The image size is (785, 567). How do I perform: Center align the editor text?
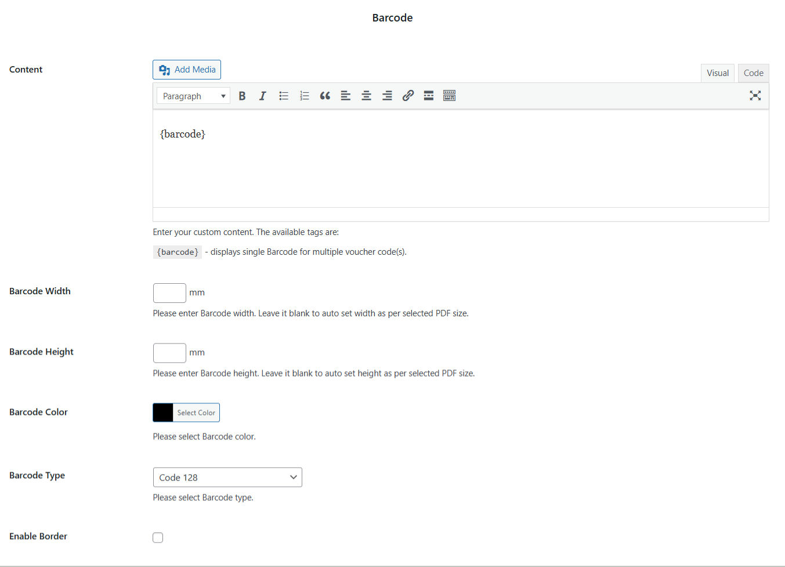click(367, 96)
